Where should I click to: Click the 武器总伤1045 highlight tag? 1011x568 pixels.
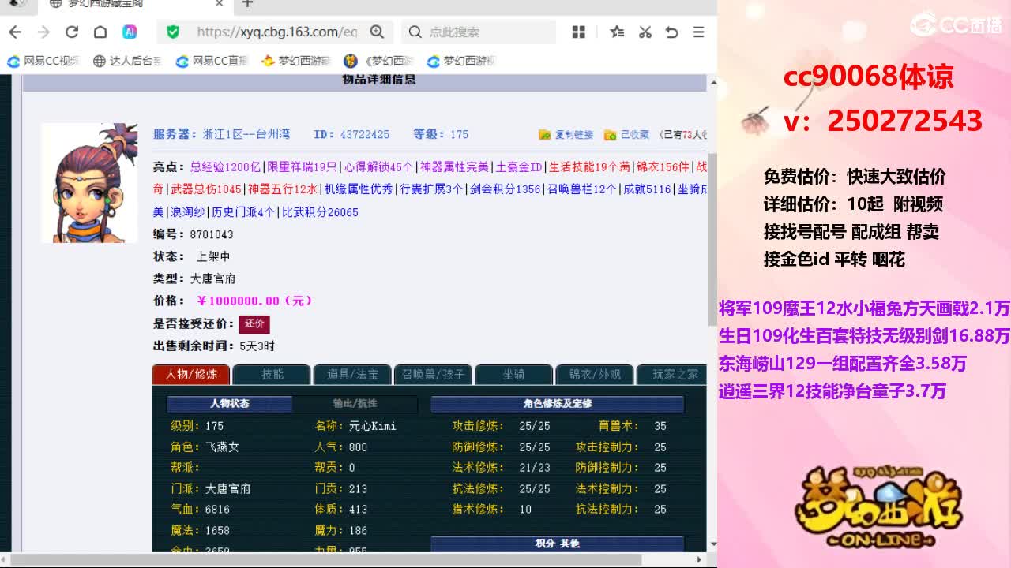pyautogui.click(x=206, y=189)
